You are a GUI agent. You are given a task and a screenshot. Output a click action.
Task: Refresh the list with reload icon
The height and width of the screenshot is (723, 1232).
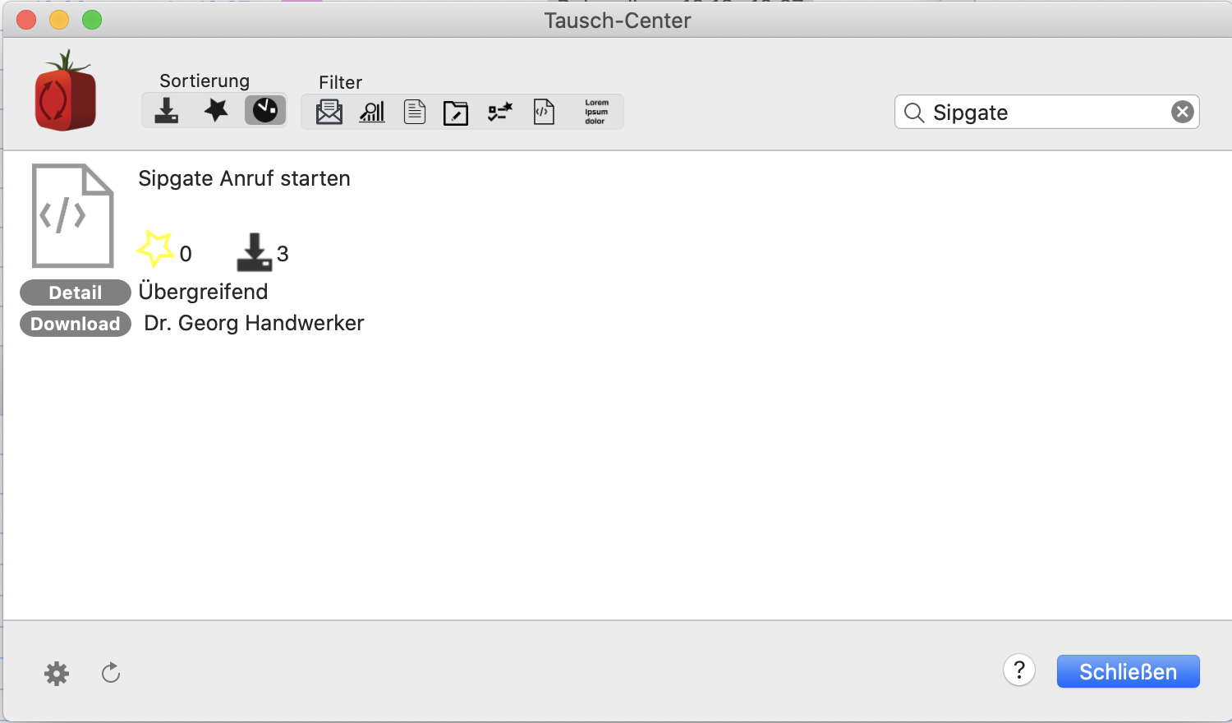tap(111, 674)
